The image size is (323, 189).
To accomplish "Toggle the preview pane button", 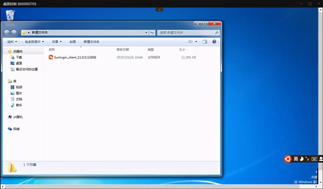I will click(x=205, y=42).
